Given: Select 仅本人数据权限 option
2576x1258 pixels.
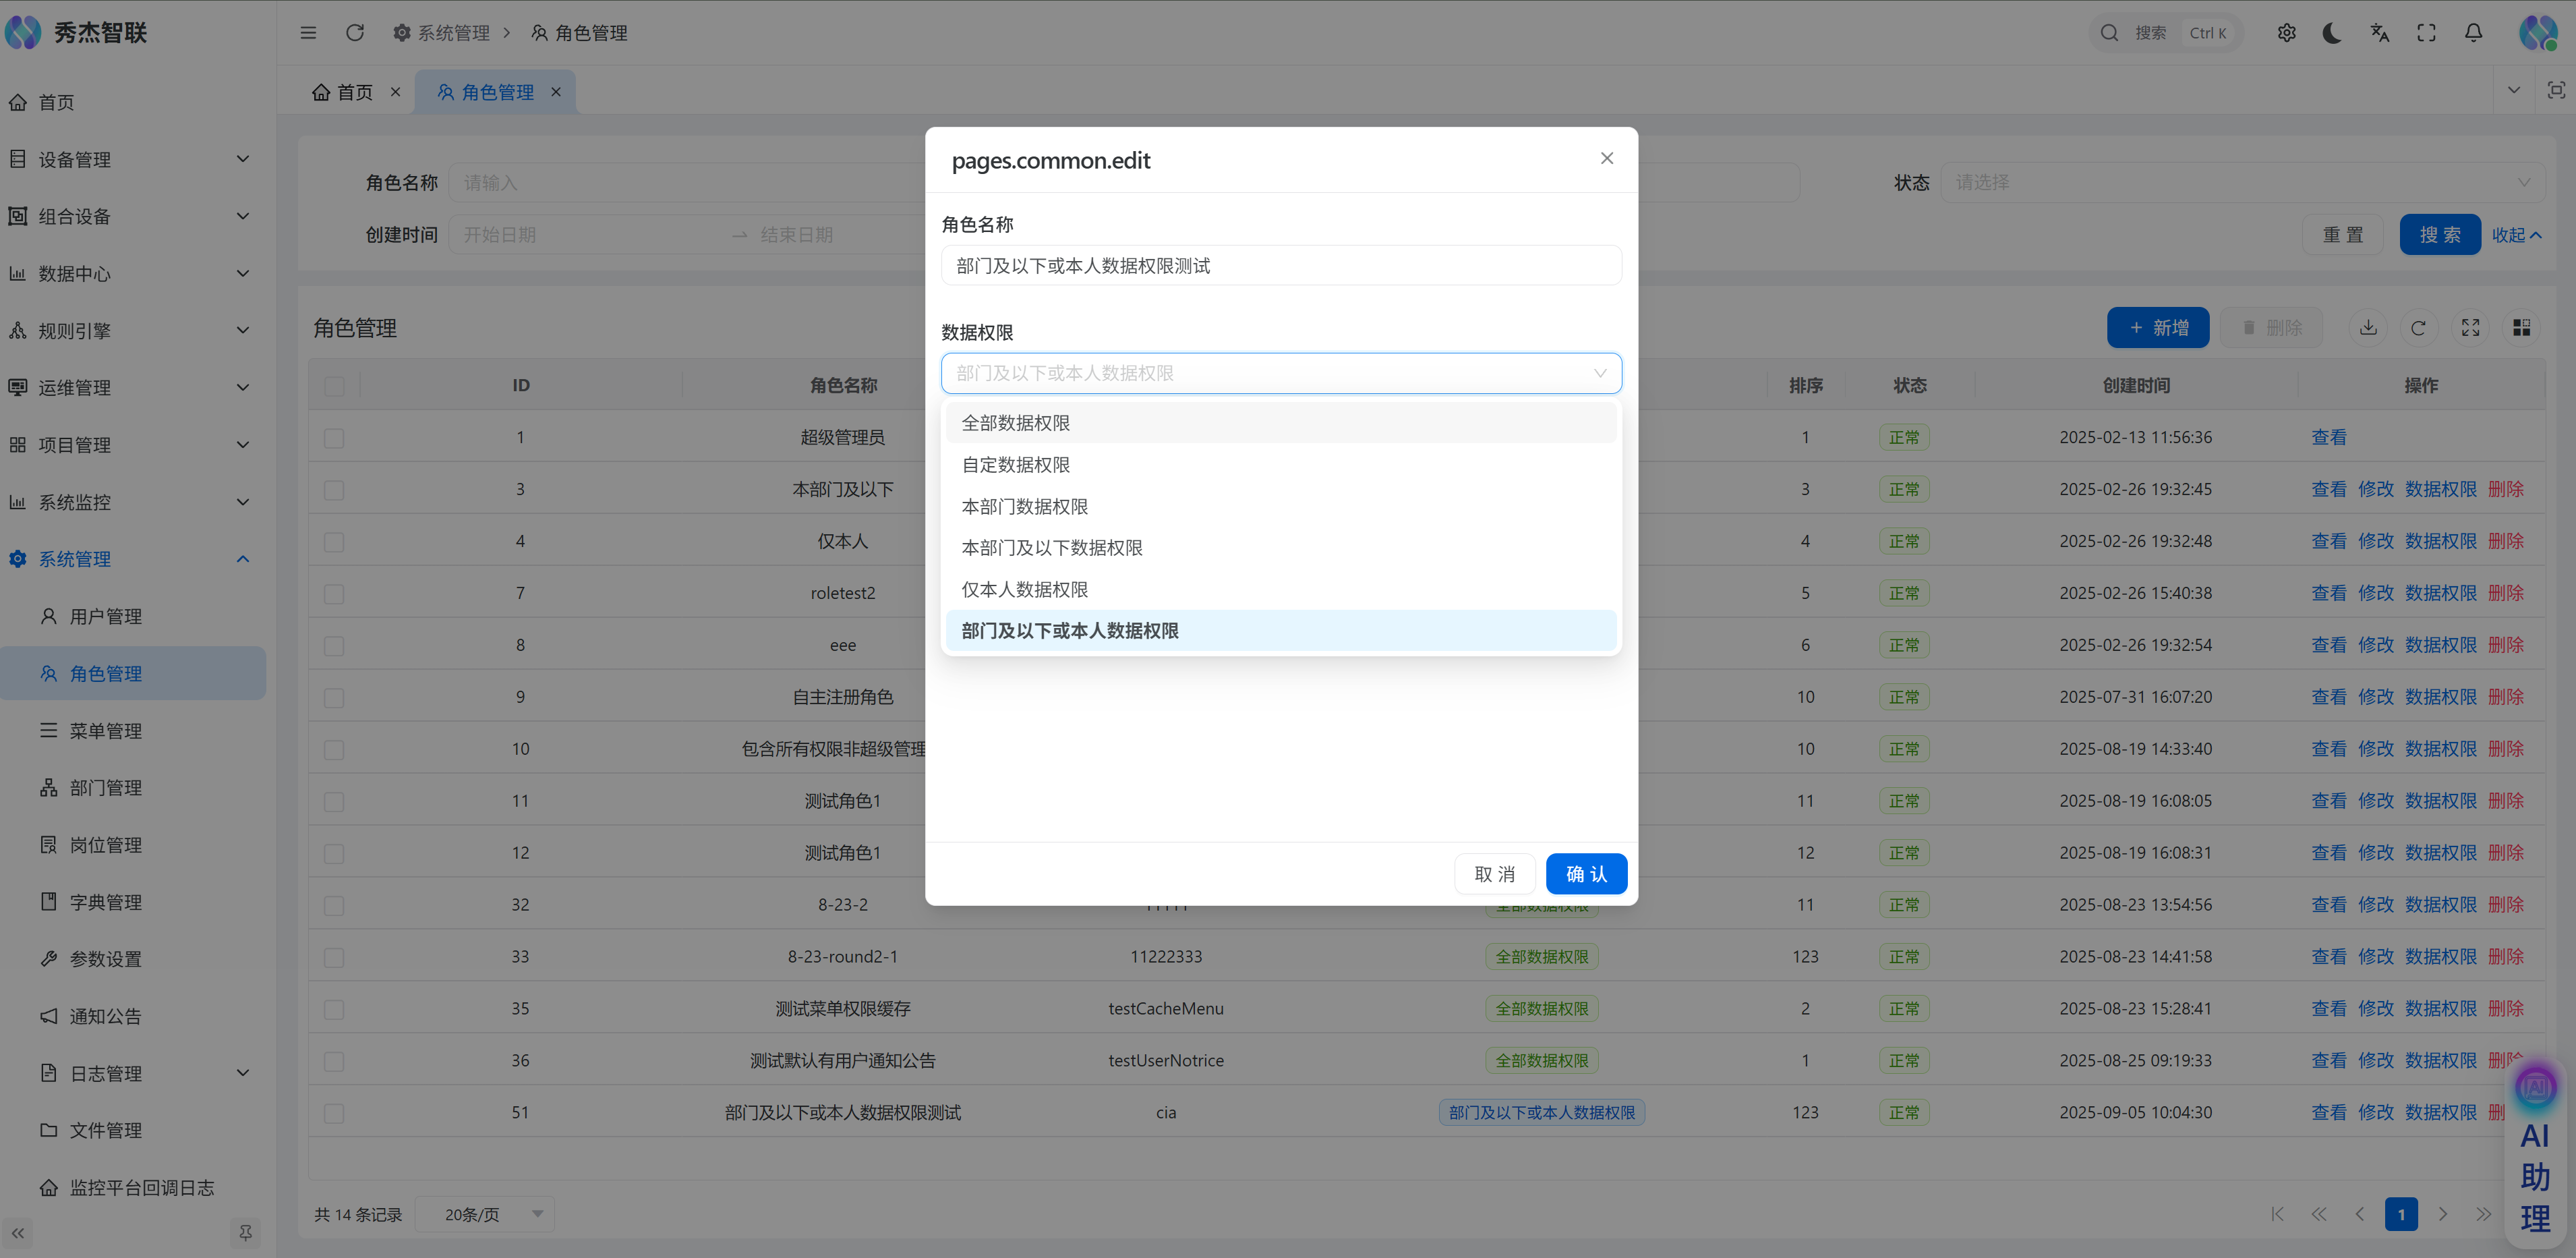Looking at the screenshot, I should coord(1024,590).
